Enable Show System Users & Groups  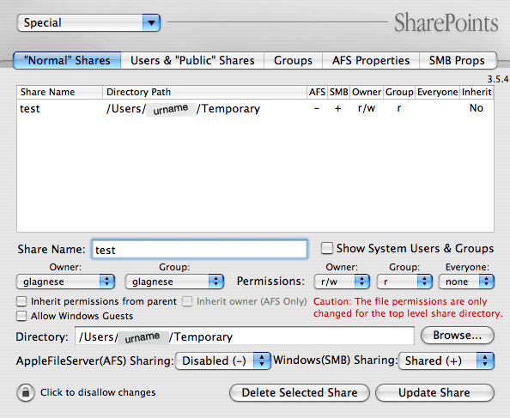[x=327, y=248]
